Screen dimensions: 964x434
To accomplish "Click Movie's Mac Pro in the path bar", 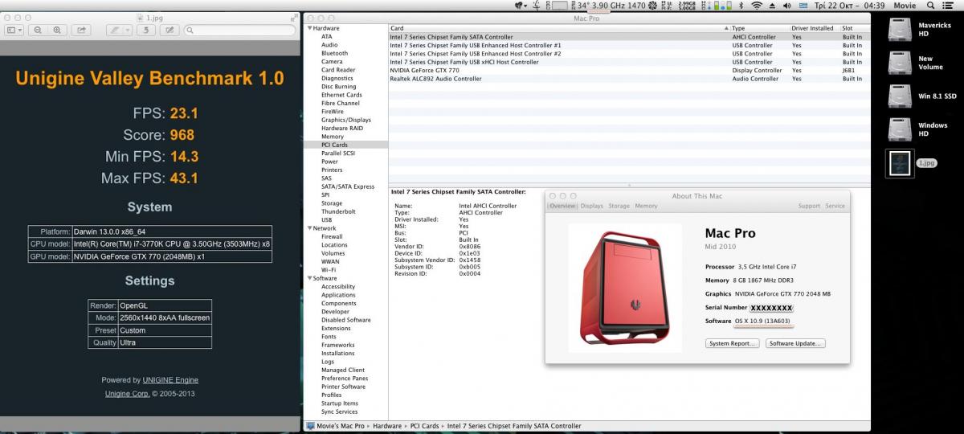I will coord(335,426).
